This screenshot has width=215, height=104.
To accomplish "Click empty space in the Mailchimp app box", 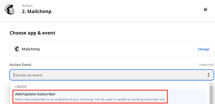I will coord(116,49).
